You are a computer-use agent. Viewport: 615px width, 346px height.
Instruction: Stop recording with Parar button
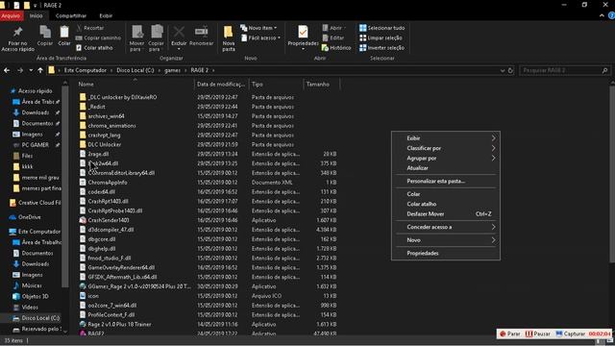click(510, 334)
